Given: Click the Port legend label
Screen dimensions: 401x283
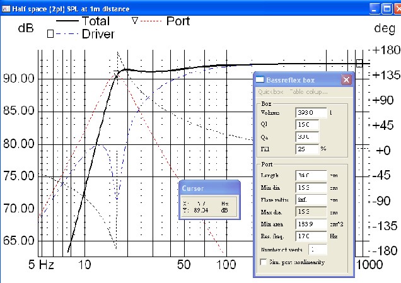Looking at the screenshot, I should tap(178, 21).
